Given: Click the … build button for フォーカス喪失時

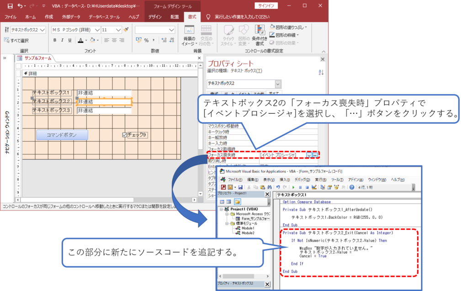Looking at the screenshot, I should (x=315, y=155).
